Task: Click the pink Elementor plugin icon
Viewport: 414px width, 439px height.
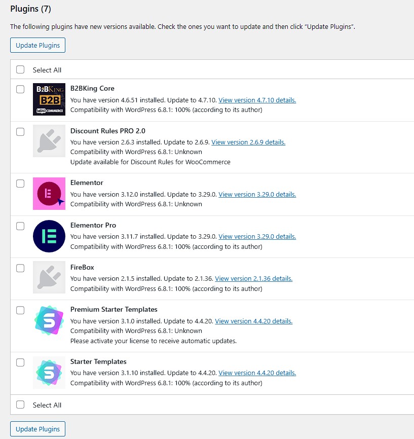Action: tap(49, 194)
